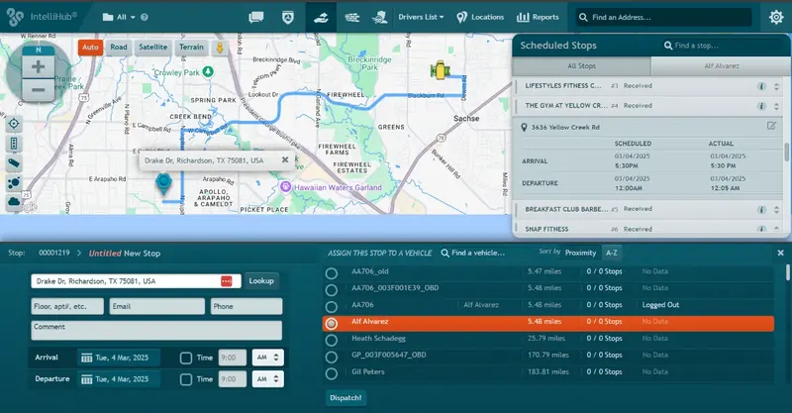Open the settings gear icon
This screenshot has width=792, height=413.
[x=776, y=17]
